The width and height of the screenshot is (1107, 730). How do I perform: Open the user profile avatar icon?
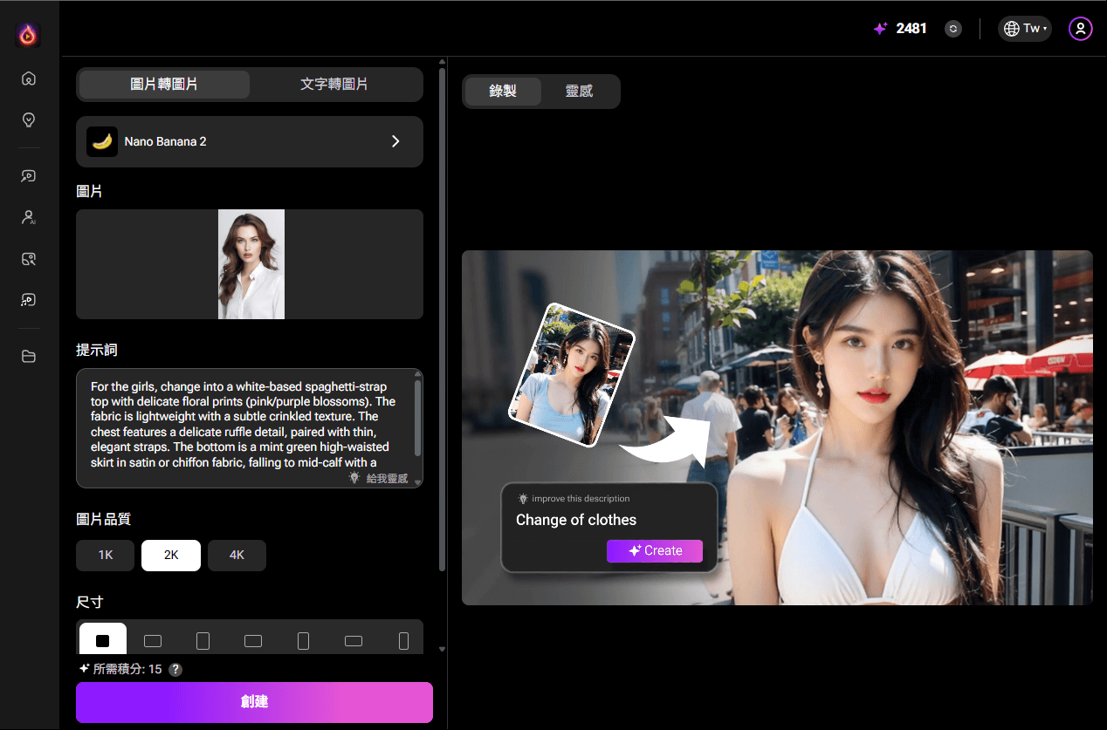[1080, 29]
